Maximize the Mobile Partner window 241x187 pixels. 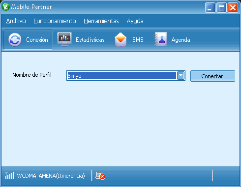point(221,7)
